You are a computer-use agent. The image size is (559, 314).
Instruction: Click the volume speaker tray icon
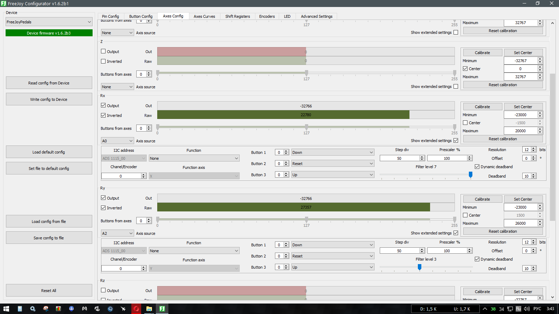[527, 309]
